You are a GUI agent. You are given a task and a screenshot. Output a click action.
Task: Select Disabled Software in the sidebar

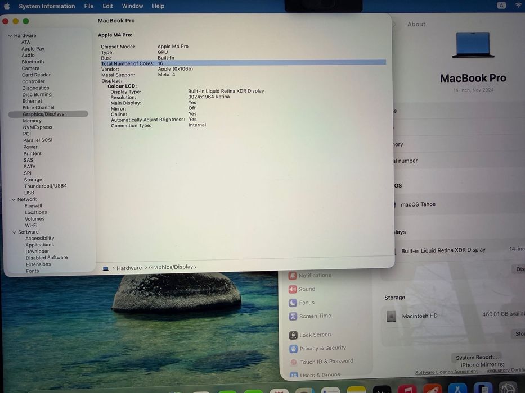coord(47,258)
